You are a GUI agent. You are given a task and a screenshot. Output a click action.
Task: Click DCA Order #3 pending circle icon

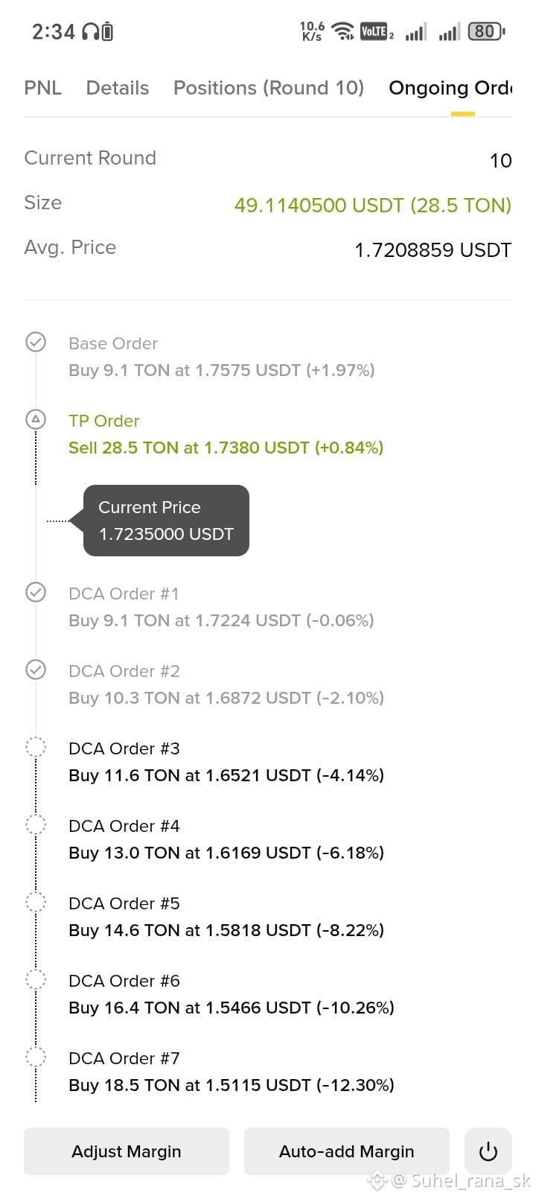pyautogui.click(x=36, y=747)
